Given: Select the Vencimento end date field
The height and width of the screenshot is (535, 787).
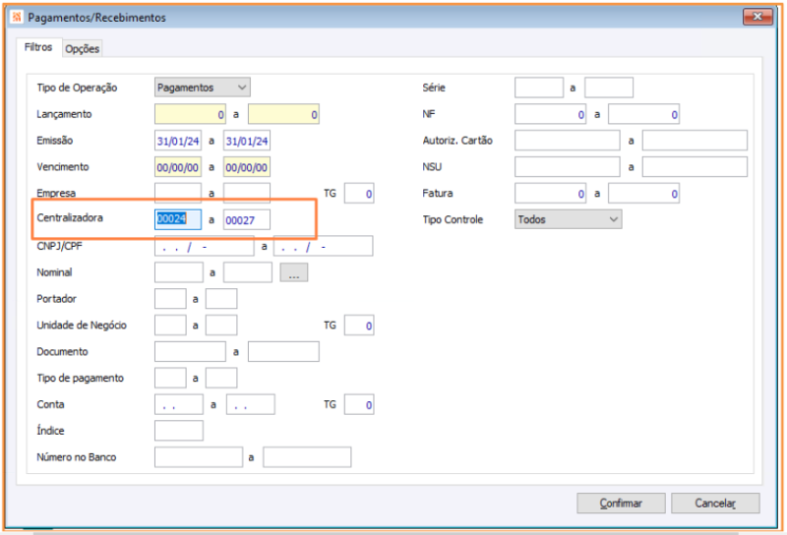Looking at the screenshot, I should click(246, 167).
